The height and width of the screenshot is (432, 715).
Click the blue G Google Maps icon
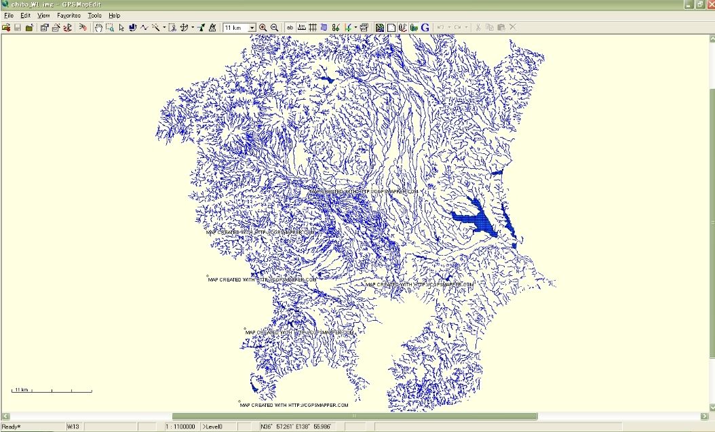[x=425, y=27]
